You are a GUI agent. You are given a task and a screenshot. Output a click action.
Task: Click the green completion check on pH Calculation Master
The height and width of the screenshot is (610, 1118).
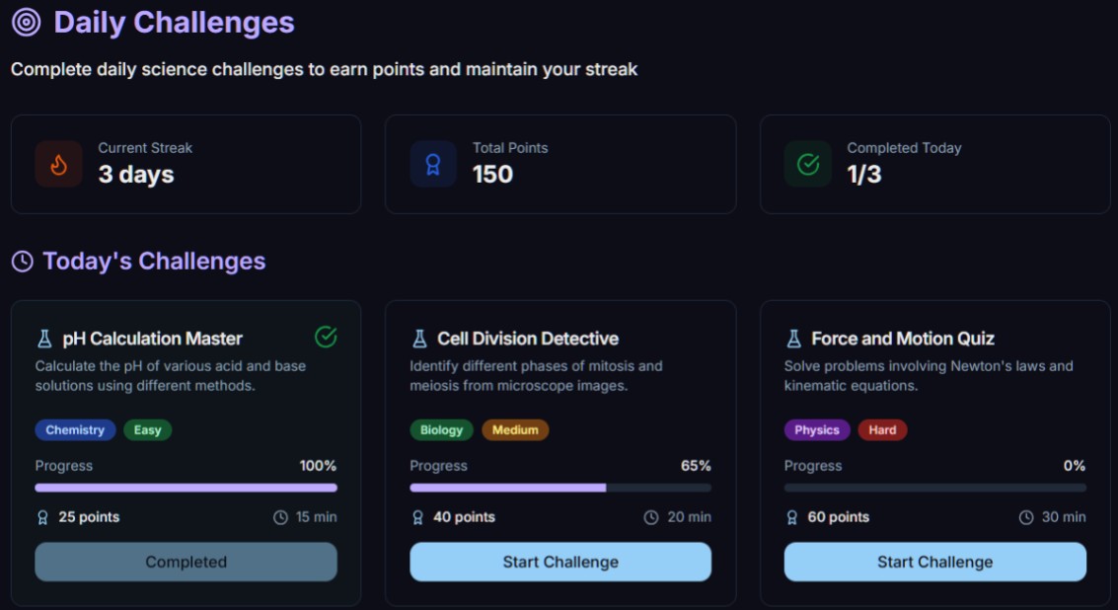(327, 337)
